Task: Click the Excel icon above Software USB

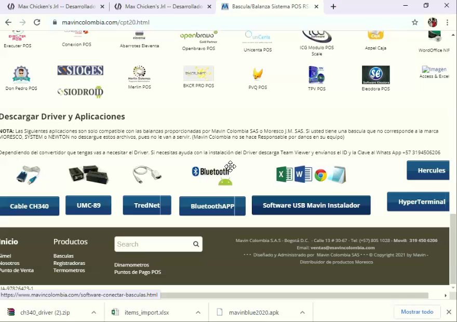Action: (x=284, y=175)
